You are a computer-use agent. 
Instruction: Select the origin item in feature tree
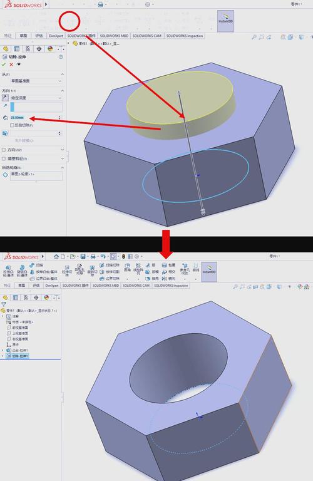pos(13,344)
